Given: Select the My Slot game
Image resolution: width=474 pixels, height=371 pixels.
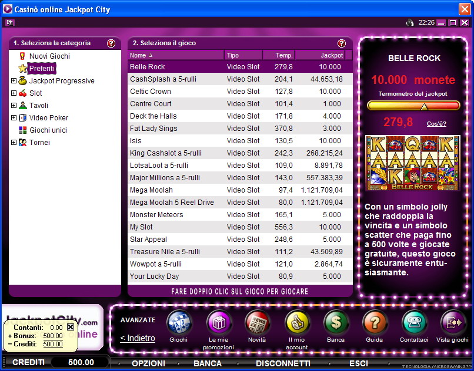Looking at the screenshot, I should [x=240, y=227].
